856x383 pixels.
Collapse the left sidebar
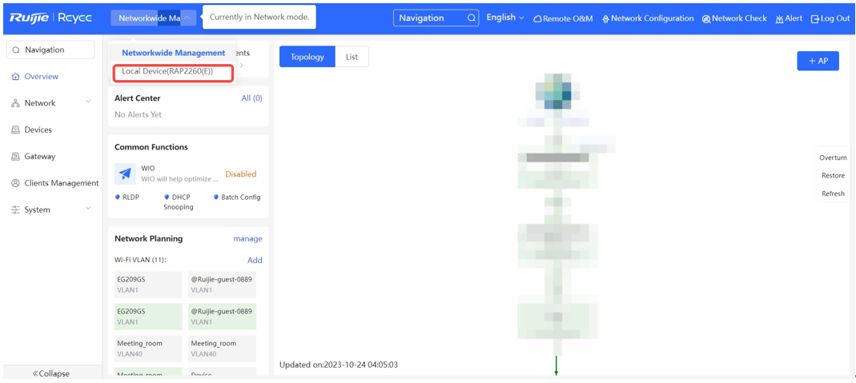(x=51, y=373)
